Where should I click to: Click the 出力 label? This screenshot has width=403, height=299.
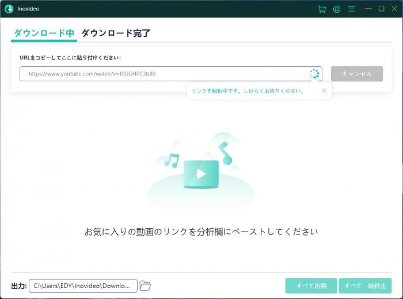(19, 286)
